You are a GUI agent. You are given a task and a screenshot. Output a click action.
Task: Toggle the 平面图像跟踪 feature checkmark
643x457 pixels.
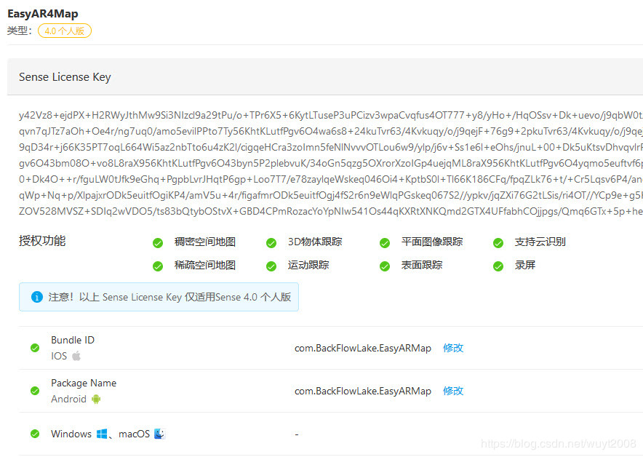pyautogui.click(x=384, y=242)
